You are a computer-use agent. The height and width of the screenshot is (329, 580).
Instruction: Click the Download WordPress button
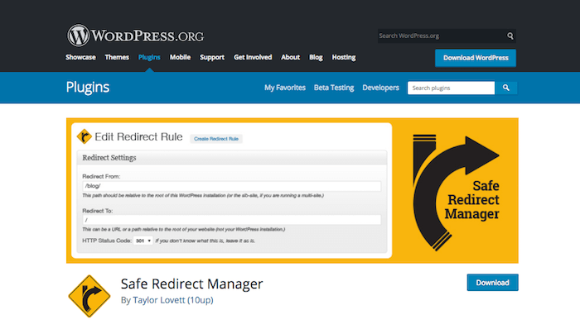pyautogui.click(x=476, y=58)
